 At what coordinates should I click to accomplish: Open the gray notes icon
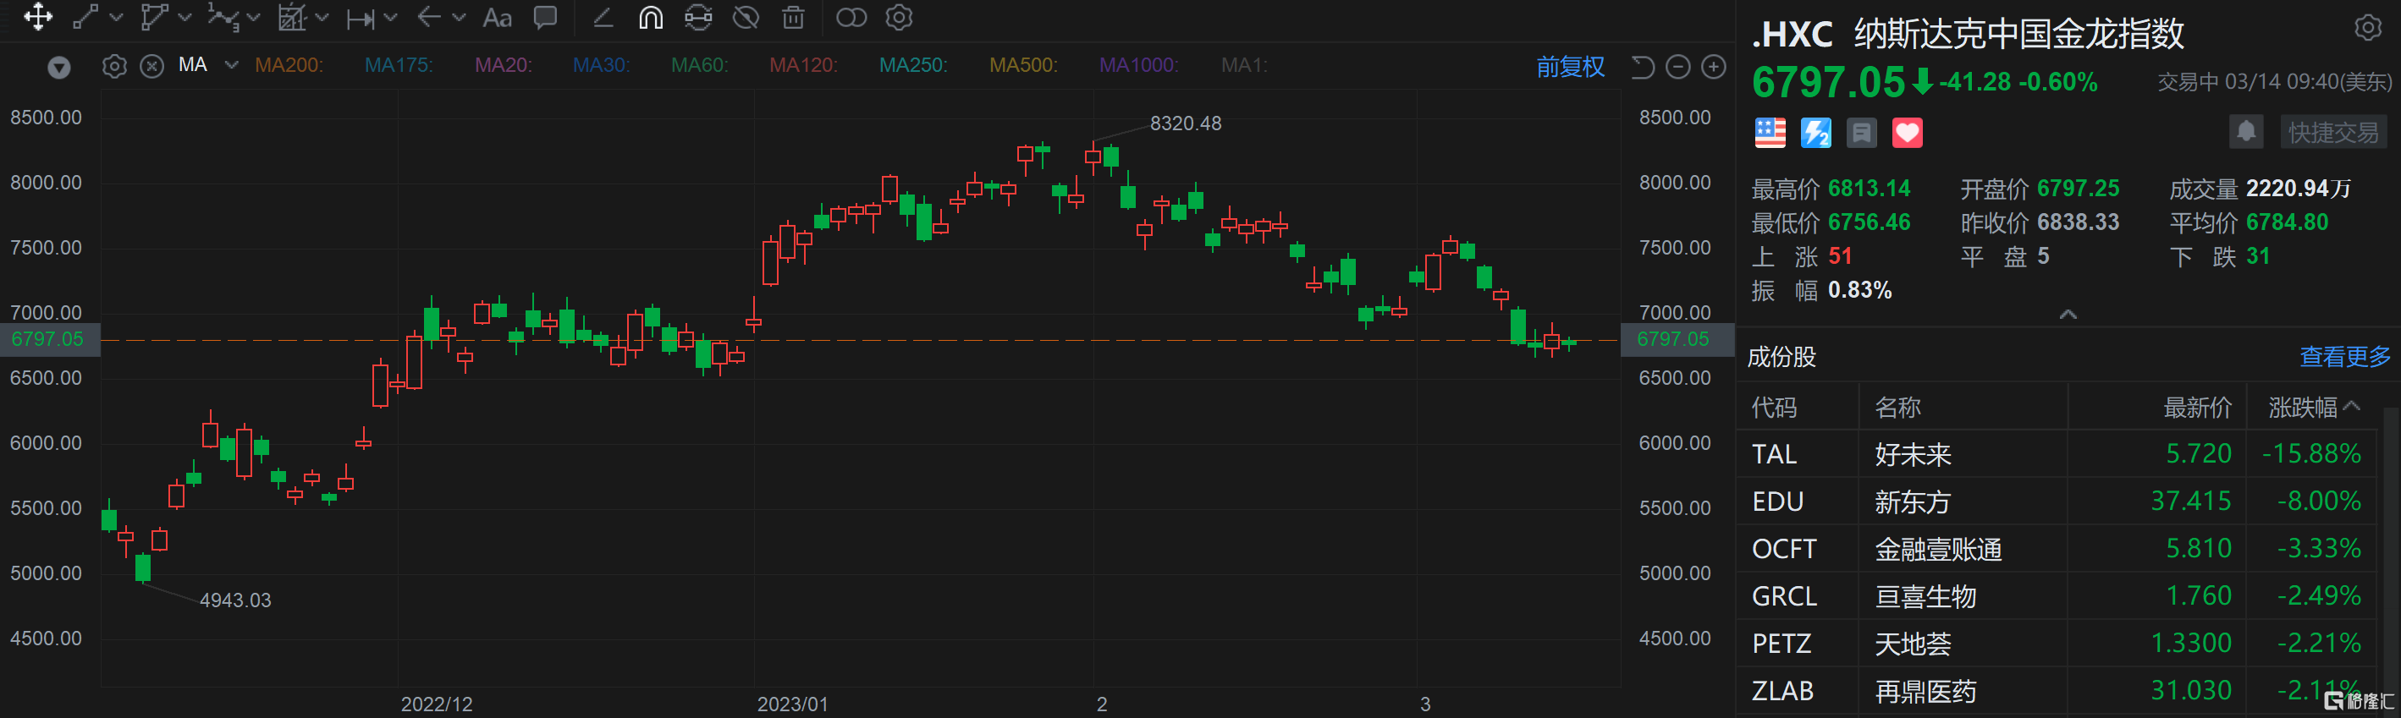coord(1861,133)
